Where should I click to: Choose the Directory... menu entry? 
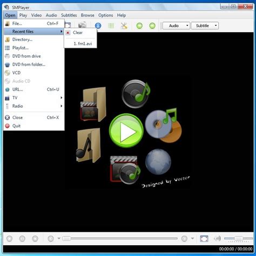(34, 39)
